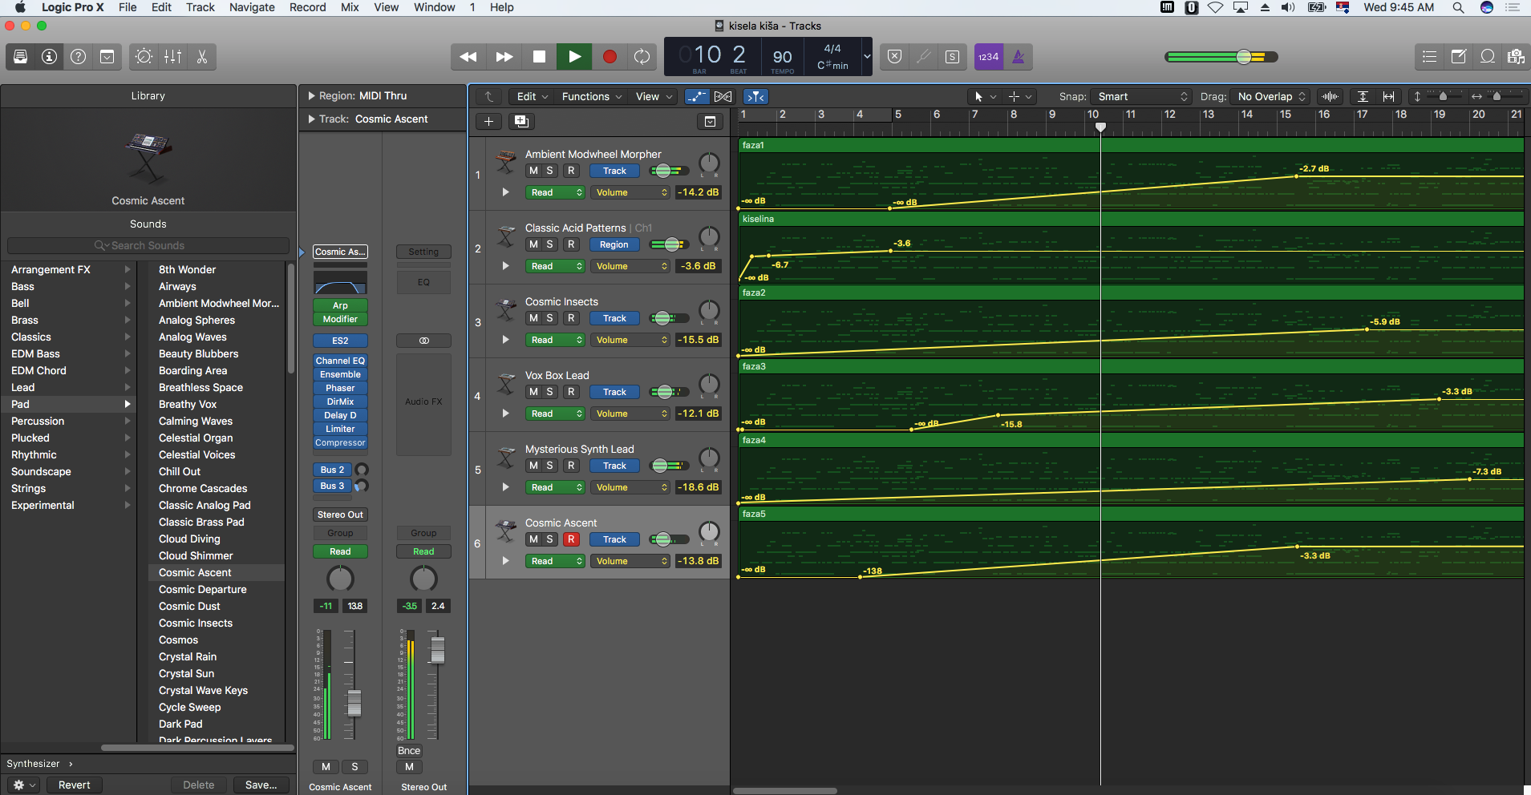The height and width of the screenshot is (795, 1531).
Task: Click the Bus 2 send slot
Action: click(x=332, y=470)
